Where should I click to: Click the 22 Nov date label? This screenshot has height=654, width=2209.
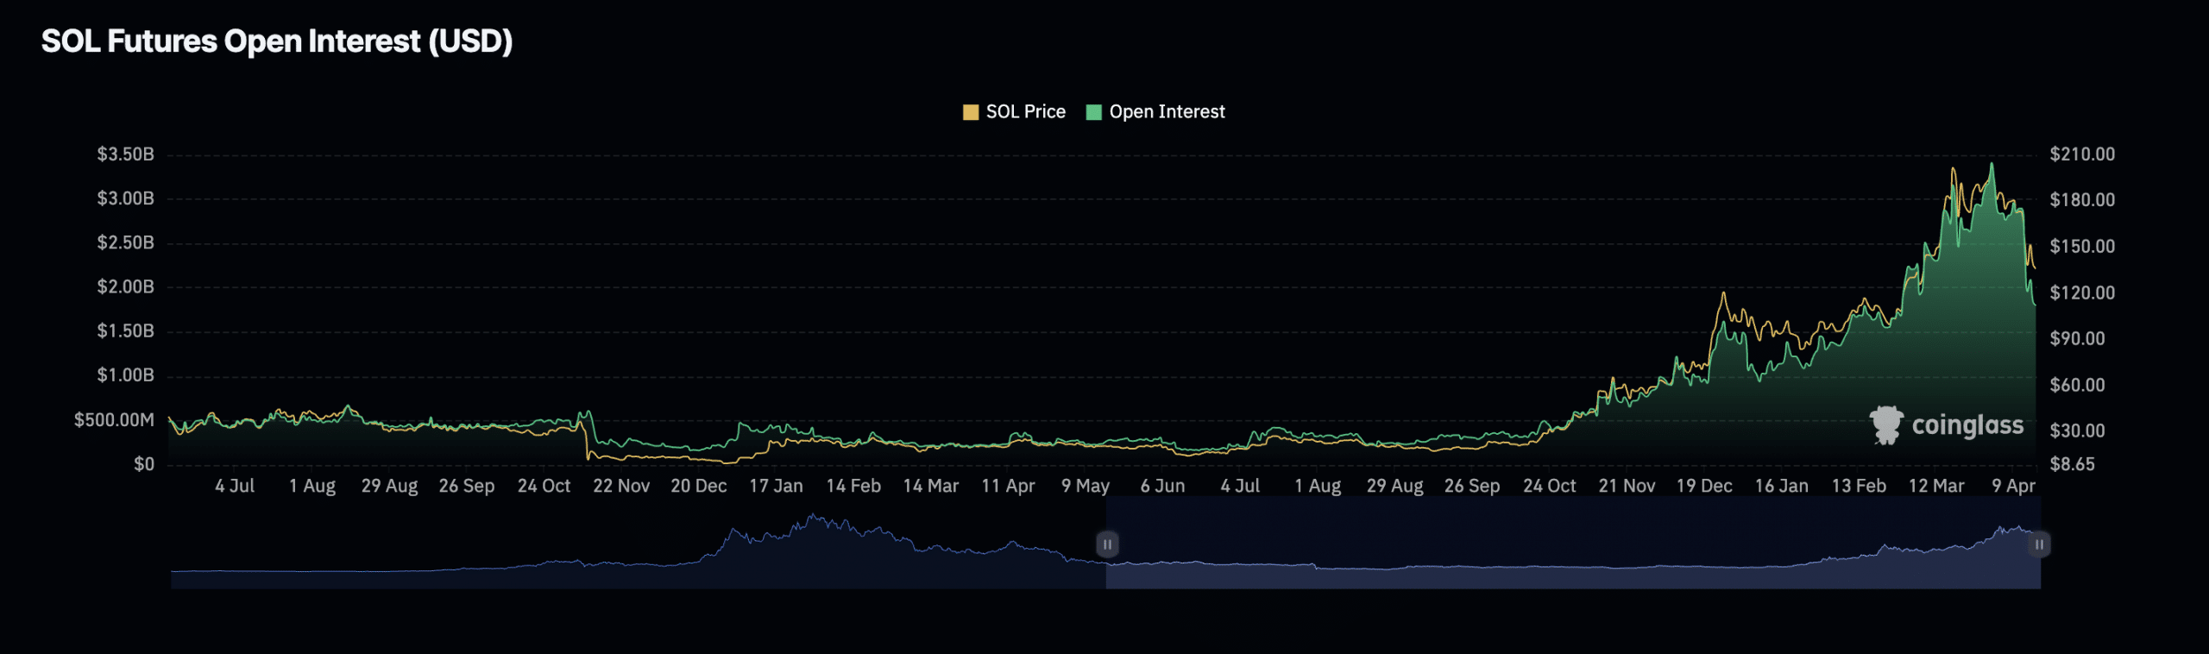(621, 486)
